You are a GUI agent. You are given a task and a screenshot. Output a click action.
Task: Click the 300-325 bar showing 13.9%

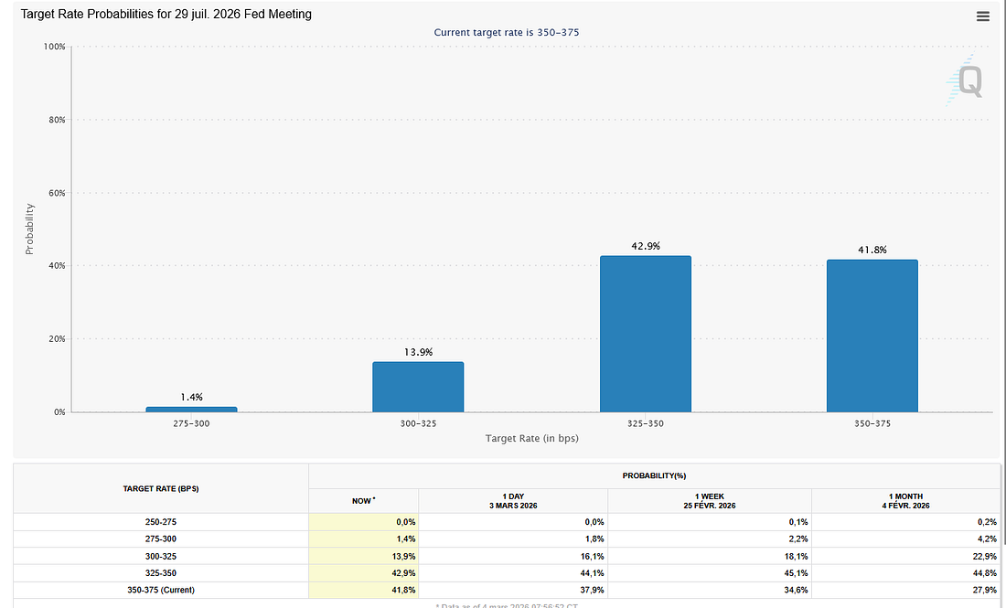[418, 384]
